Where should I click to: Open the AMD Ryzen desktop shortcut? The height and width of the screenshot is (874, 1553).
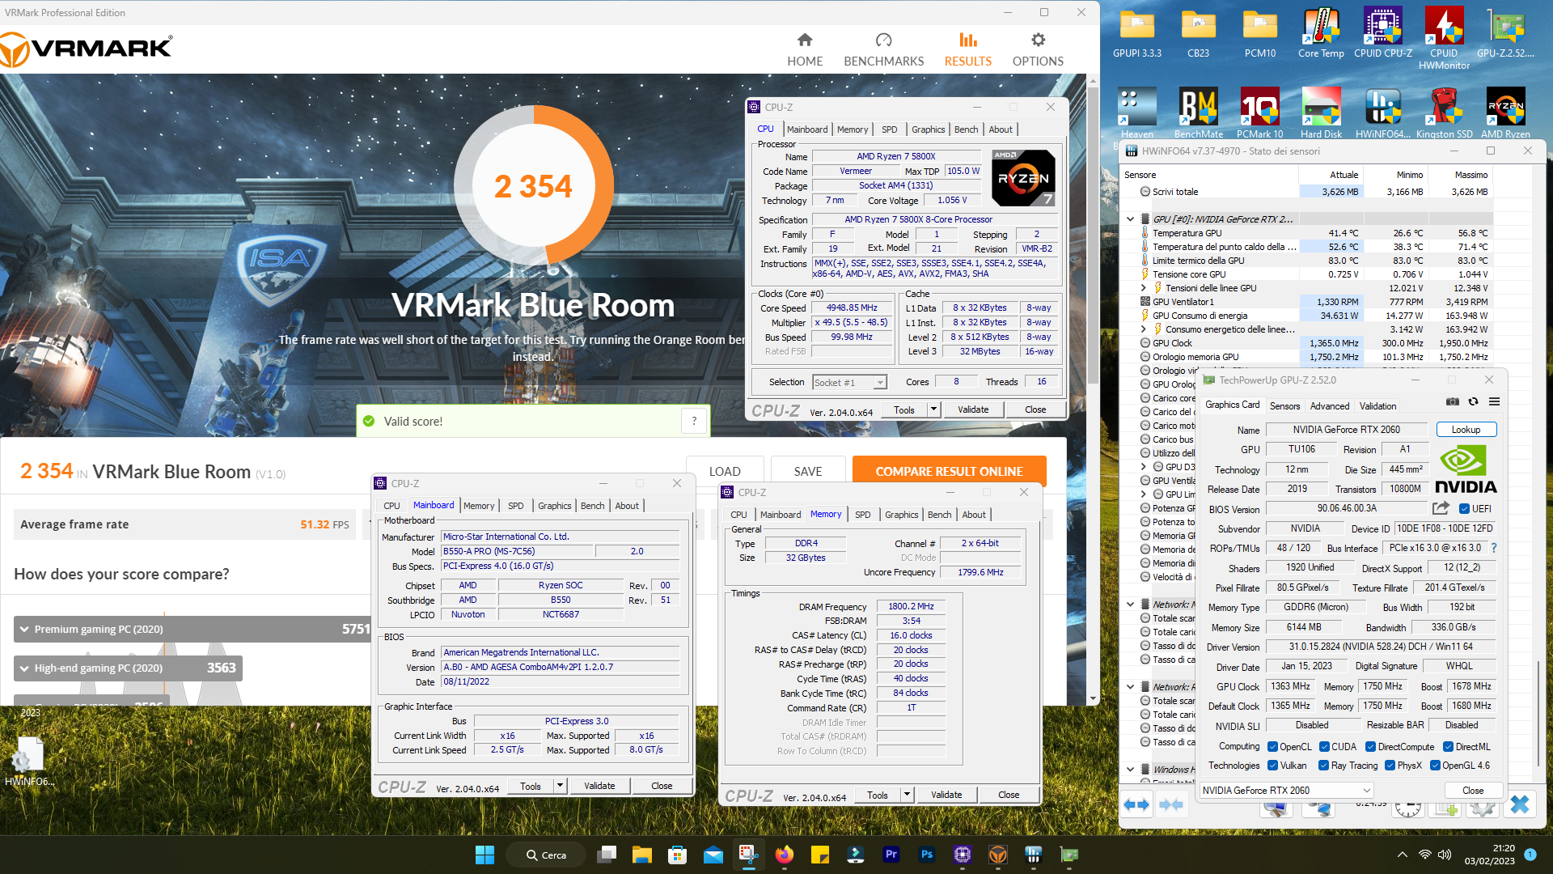1505,113
